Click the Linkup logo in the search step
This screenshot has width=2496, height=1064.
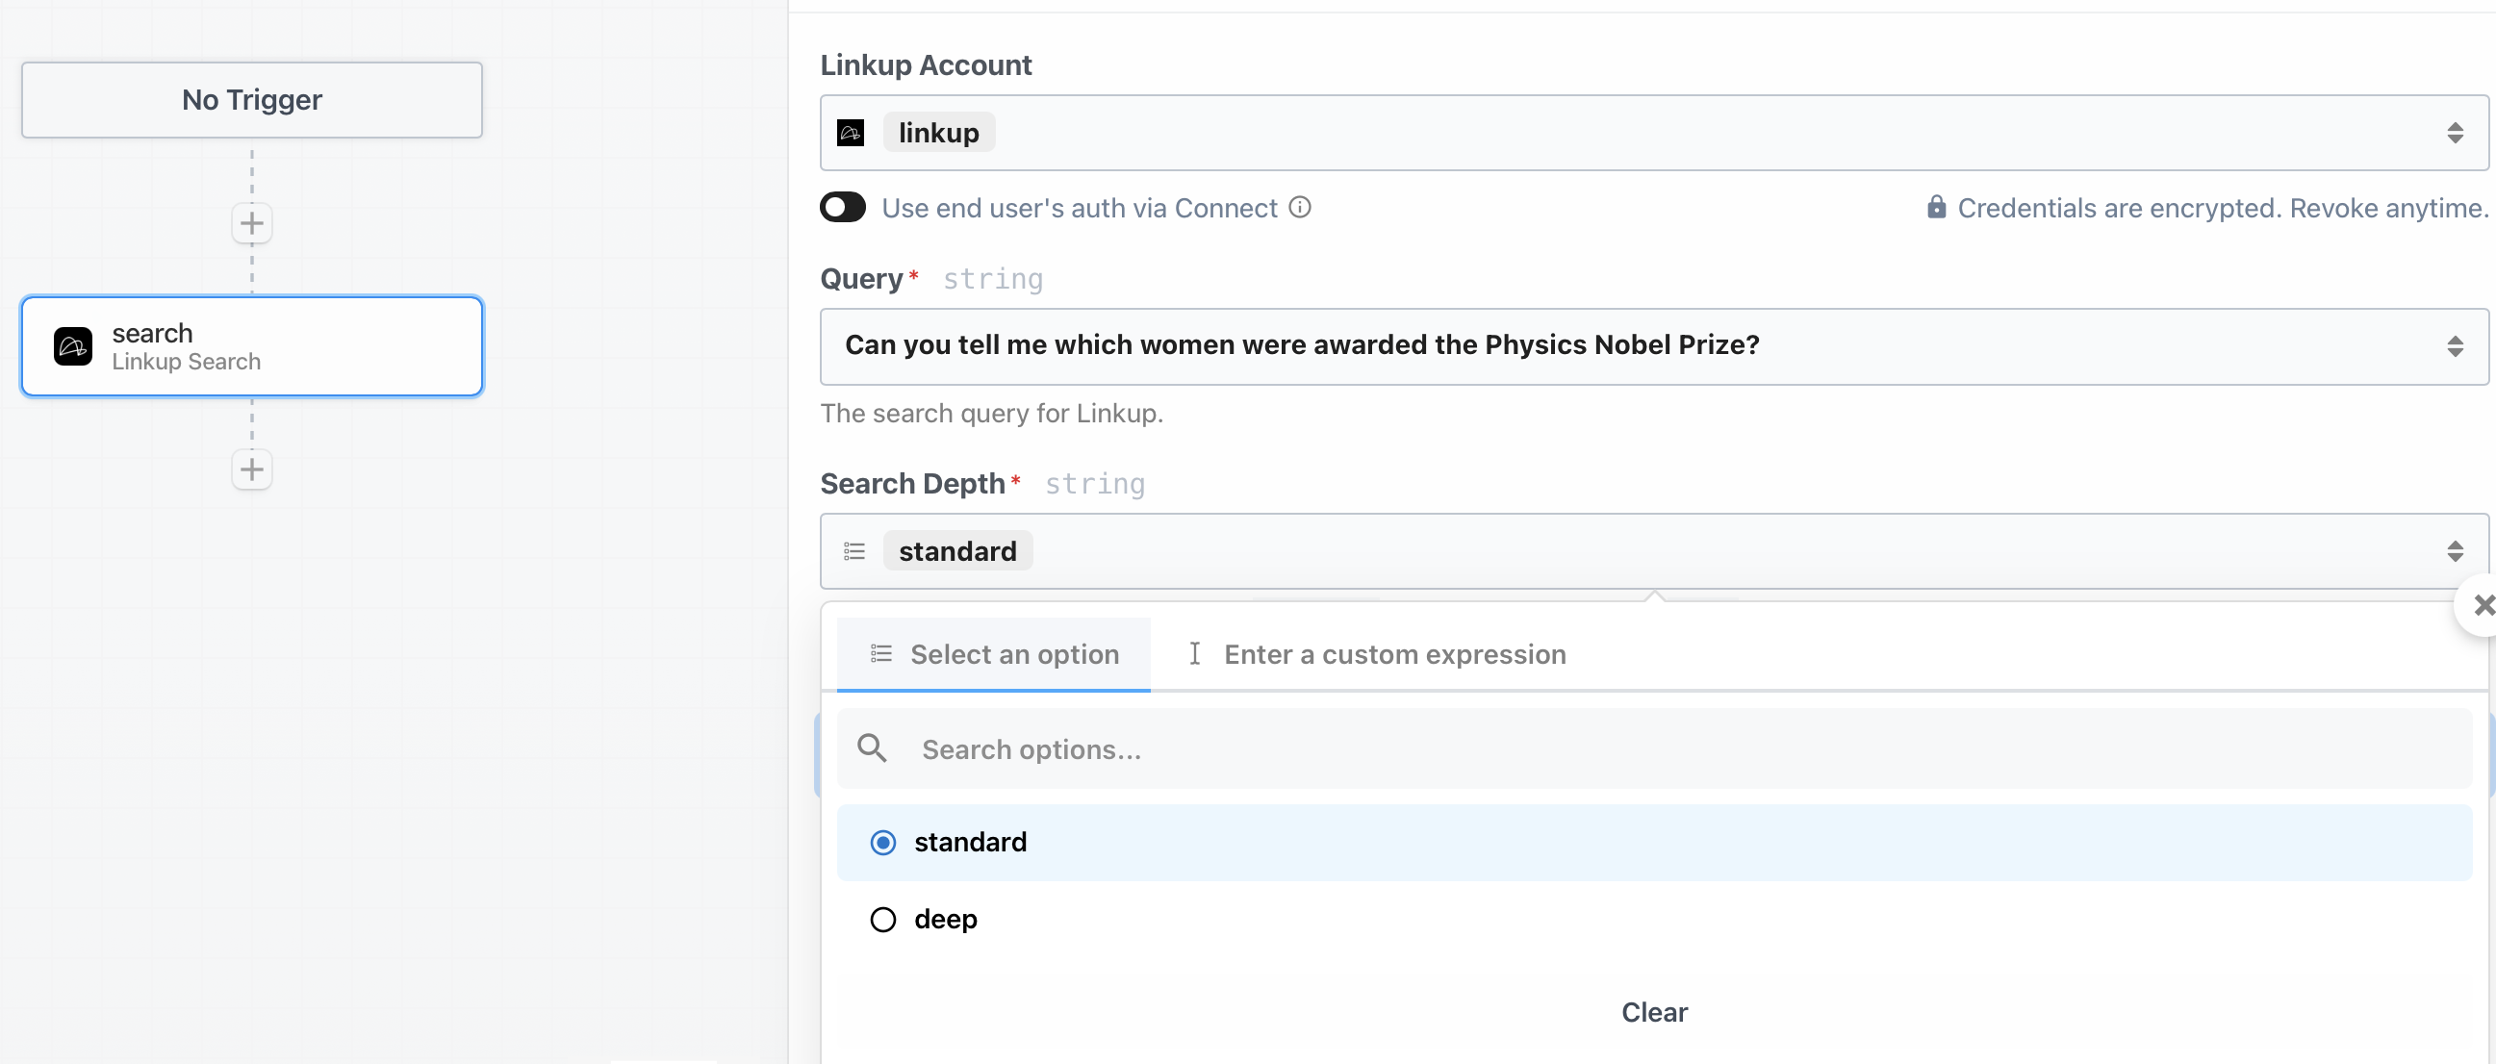73,347
